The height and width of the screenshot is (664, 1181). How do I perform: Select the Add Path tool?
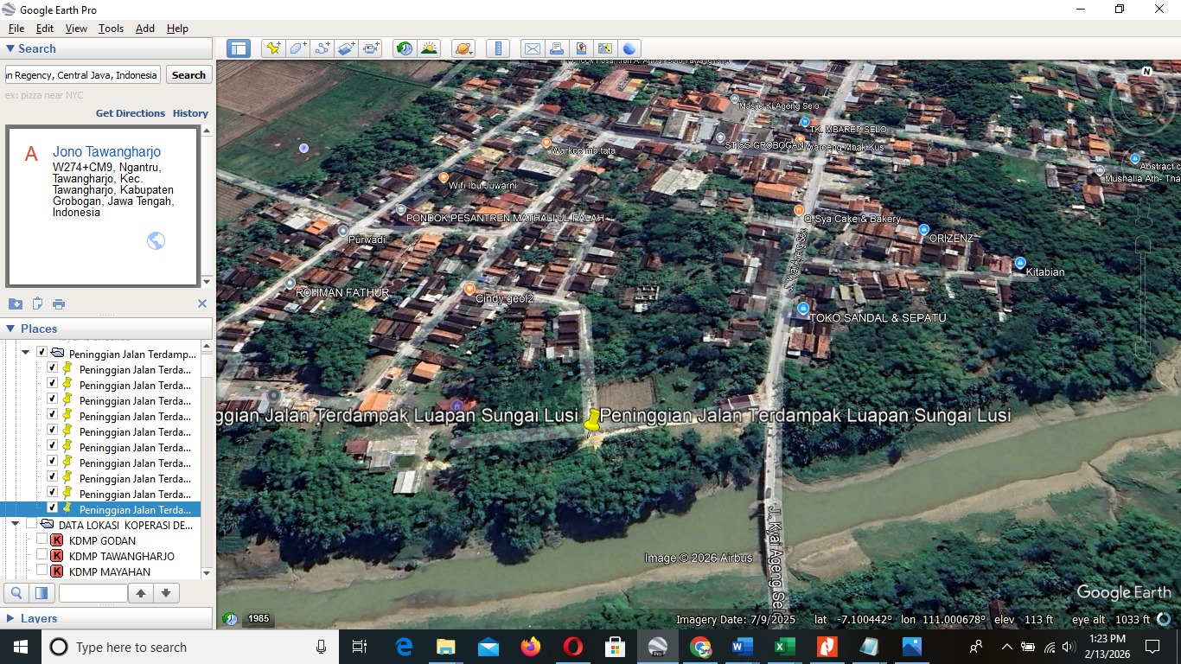point(322,48)
